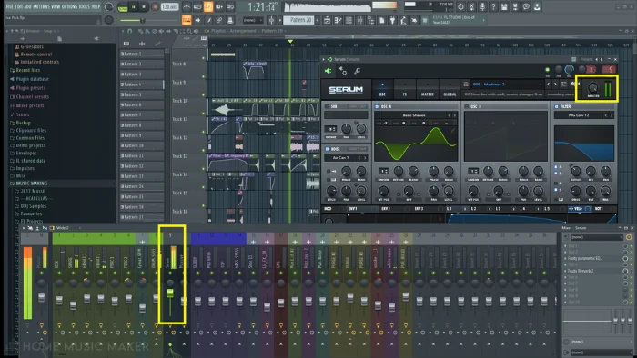The height and width of the screenshot is (358, 637).
Task: Click the microphone icon in top toolbar
Action: click(482, 7)
